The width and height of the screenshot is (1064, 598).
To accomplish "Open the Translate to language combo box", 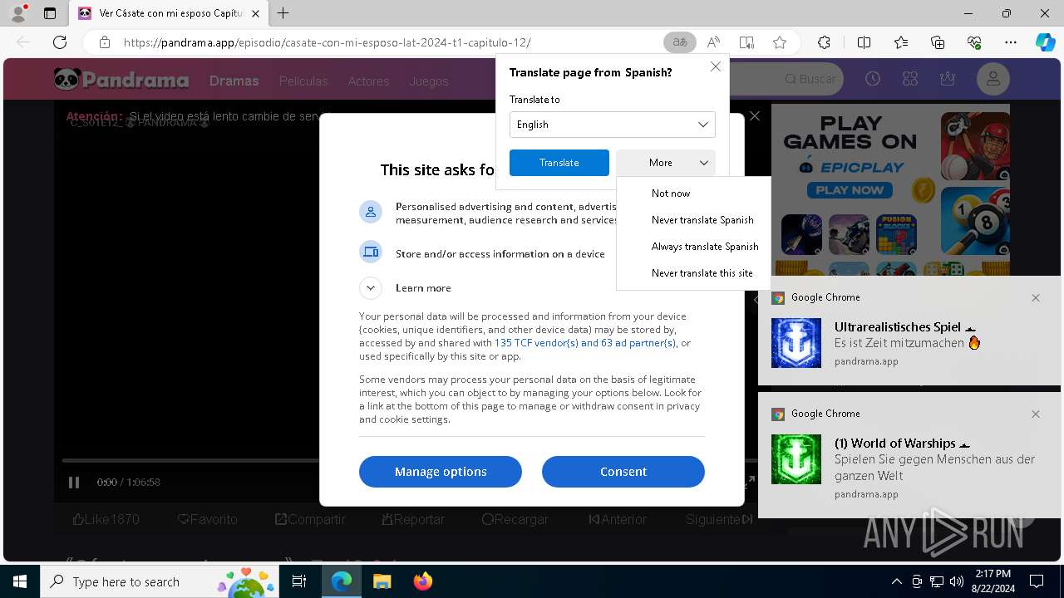I will tap(613, 125).
